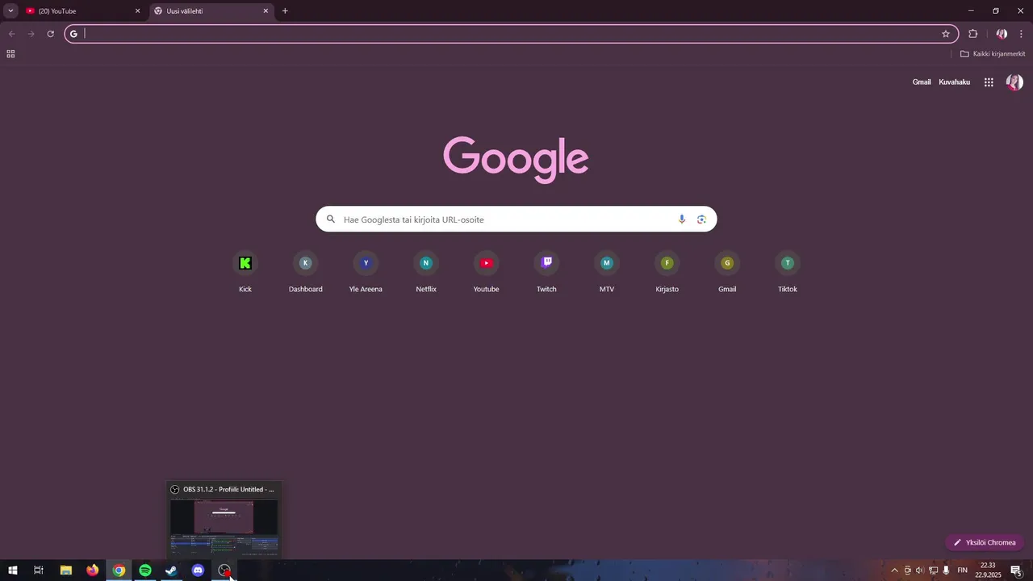Open the apps grid in bookmarks bar

tap(10, 54)
